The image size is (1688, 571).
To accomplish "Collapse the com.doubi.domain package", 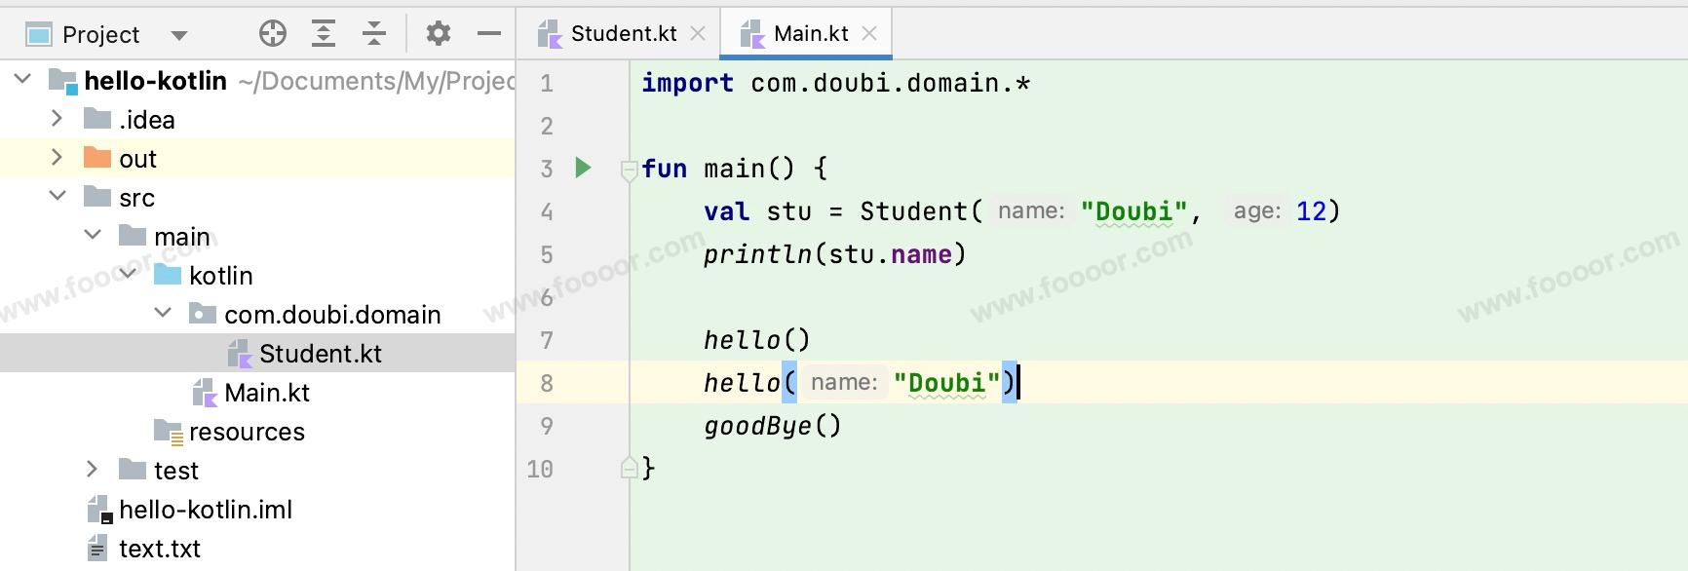I will click(x=163, y=314).
